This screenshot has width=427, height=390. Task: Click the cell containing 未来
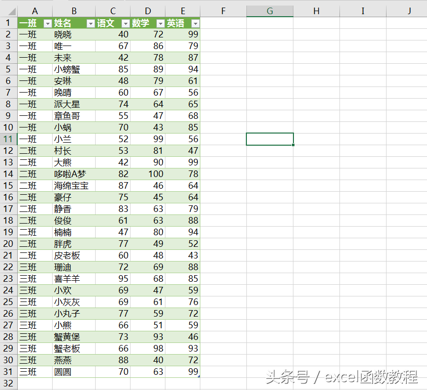pyautogui.click(x=74, y=58)
